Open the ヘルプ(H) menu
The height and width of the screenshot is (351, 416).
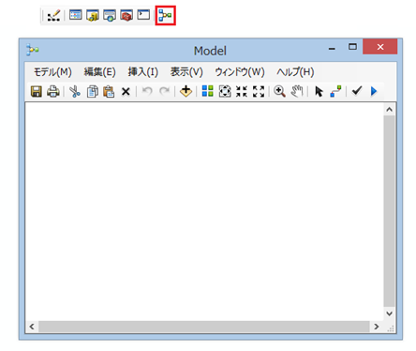click(295, 72)
